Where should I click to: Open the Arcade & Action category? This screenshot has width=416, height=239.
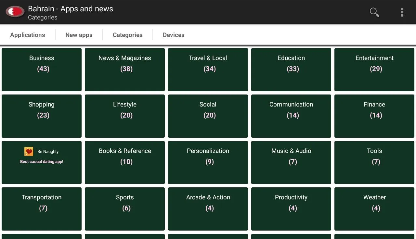click(x=208, y=209)
